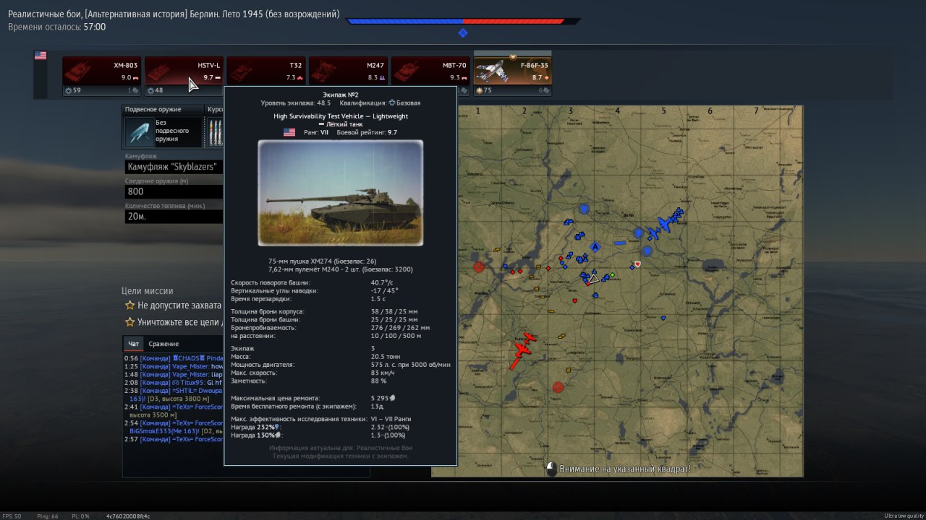
Task: Click the blue ticket diamond under score bar
Action: point(463,32)
